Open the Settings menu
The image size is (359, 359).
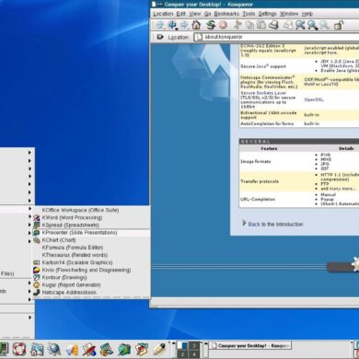coord(267,14)
